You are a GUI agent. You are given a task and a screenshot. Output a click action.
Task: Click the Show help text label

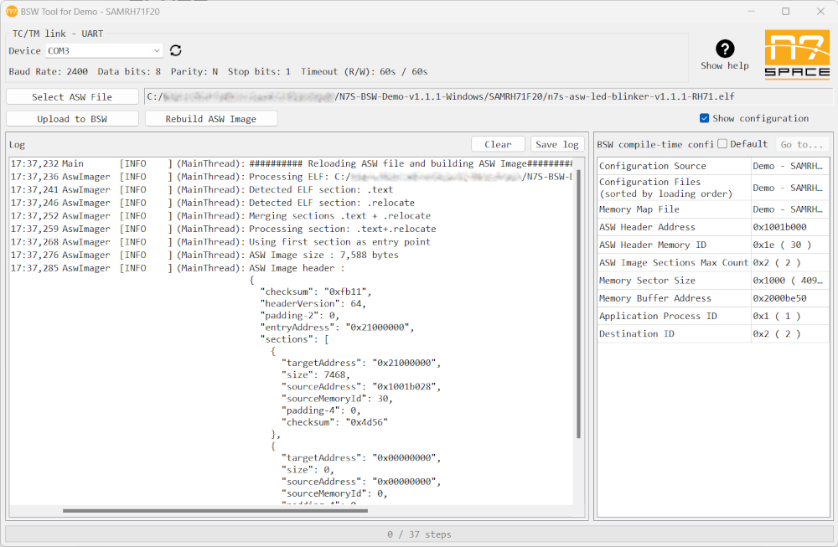click(x=725, y=65)
